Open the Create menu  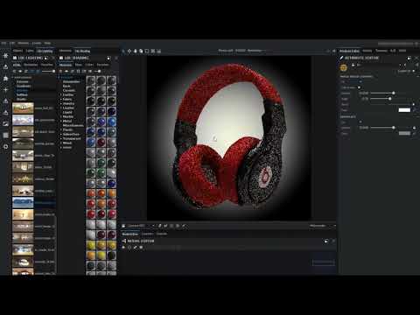[x=37, y=43]
